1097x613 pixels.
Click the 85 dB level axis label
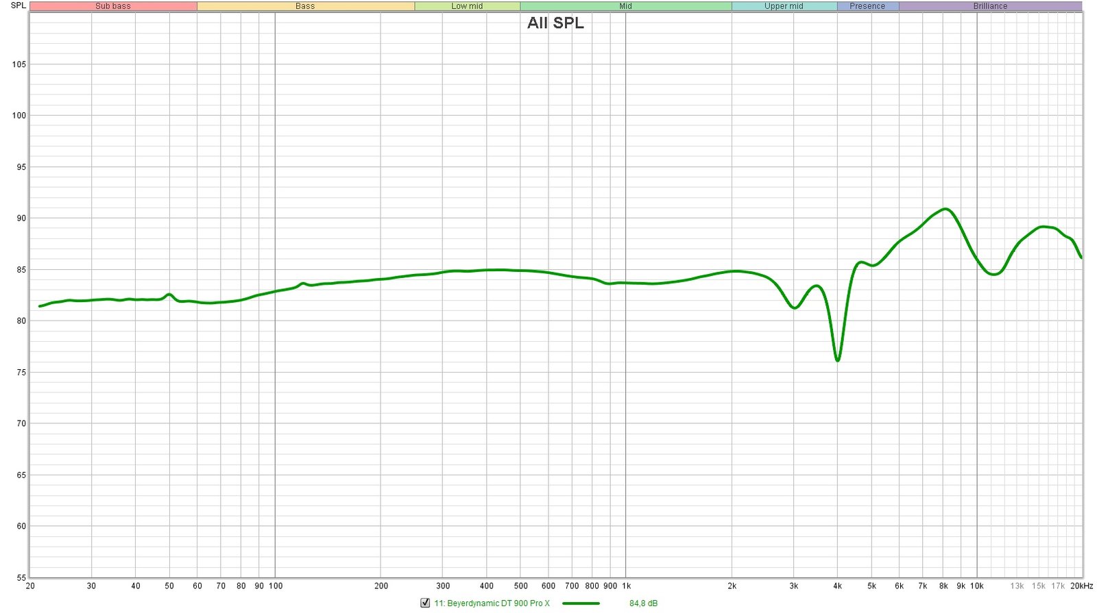(19, 270)
